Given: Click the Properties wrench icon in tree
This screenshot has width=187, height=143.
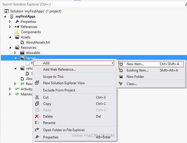Looking at the screenshot, I should click(17, 22).
